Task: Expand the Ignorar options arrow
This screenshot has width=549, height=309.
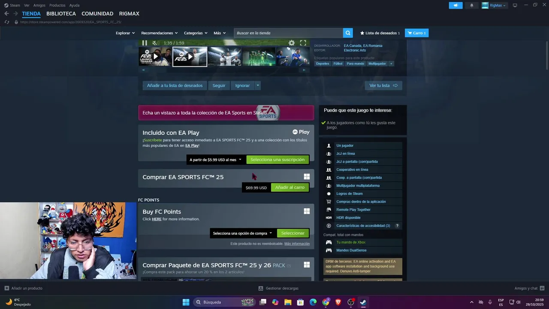Action: (x=258, y=85)
